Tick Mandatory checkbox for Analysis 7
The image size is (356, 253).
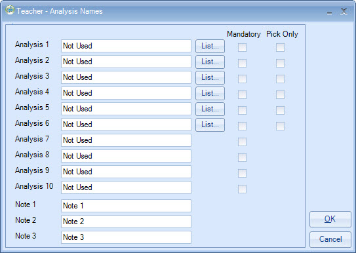(242, 142)
